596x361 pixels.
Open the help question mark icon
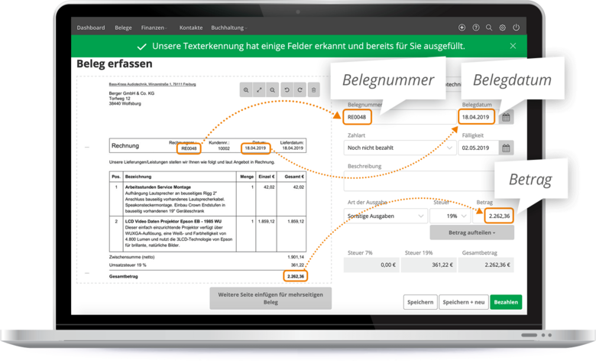click(476, 28)
